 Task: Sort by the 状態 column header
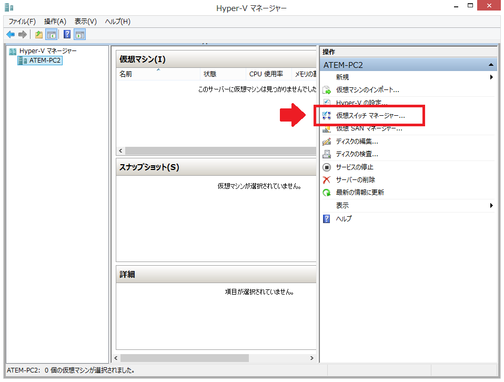(x=223, y=74)
